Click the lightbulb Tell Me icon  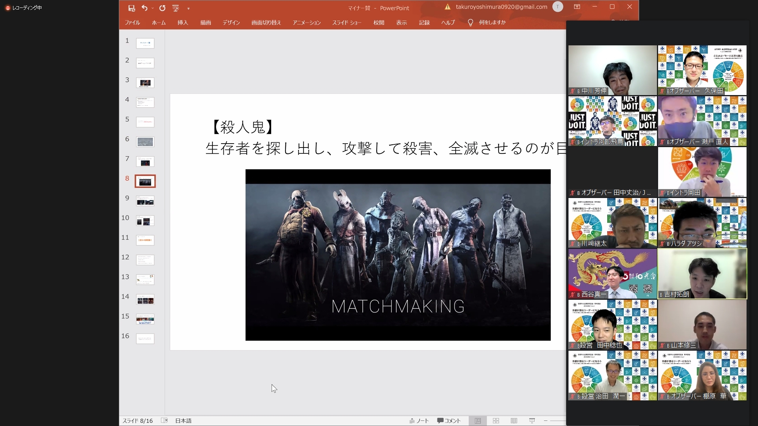coord(470,23)
